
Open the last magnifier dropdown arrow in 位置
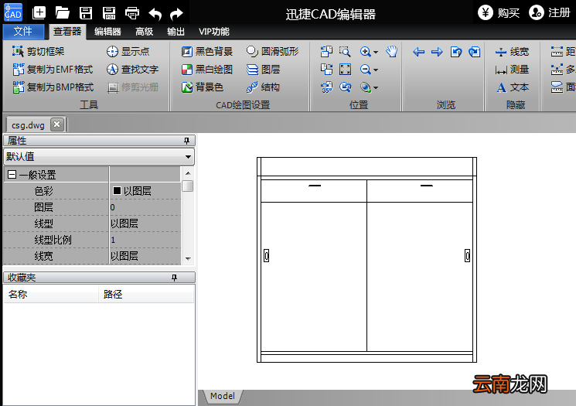pos(376,88)
